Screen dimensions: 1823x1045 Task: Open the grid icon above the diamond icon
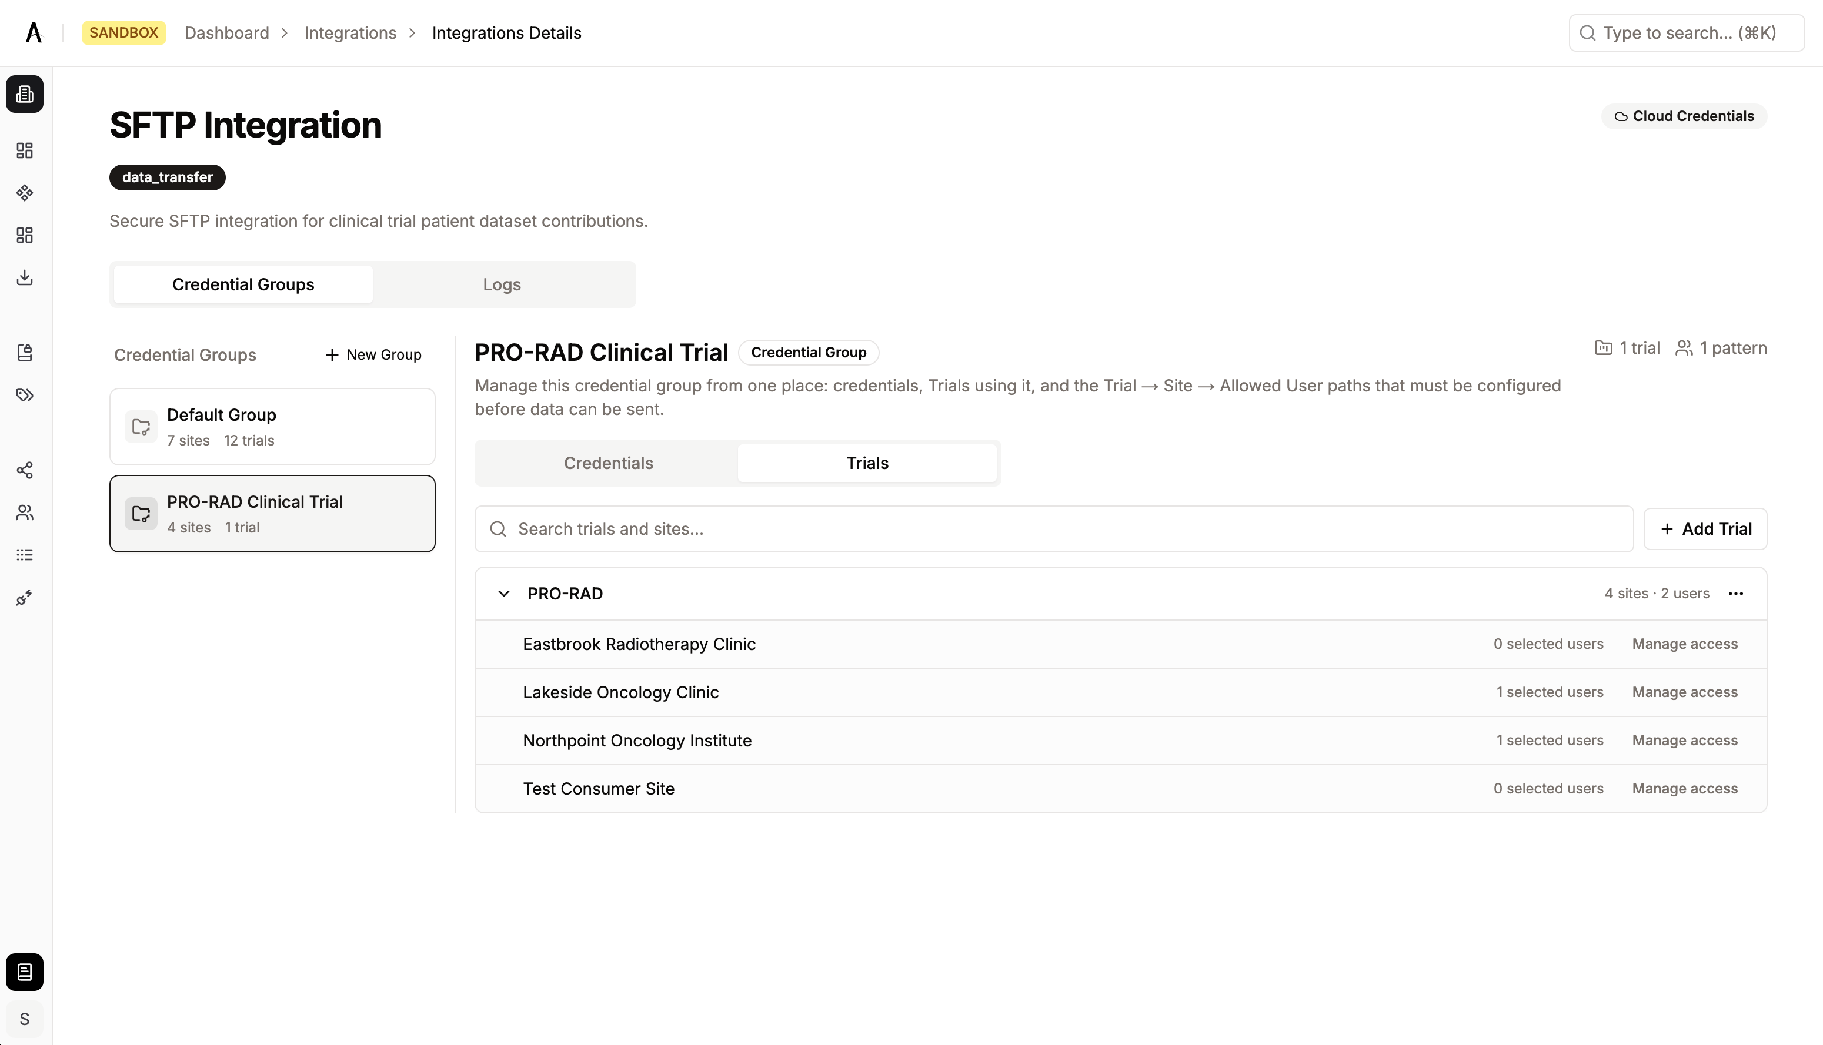25,150
